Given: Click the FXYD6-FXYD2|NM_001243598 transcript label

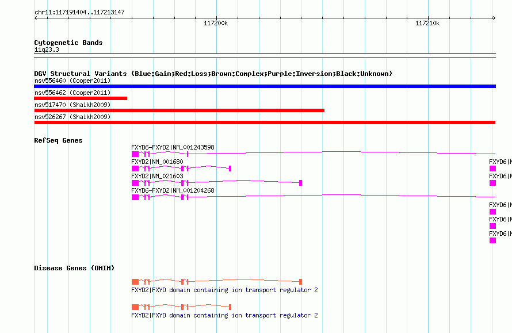Looking at the screenshot, I should 173,147.
